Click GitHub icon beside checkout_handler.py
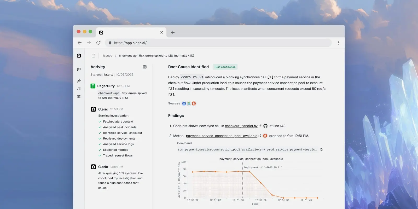The height and width of the screenshot is (209, 418). click(x=265, y=126)
